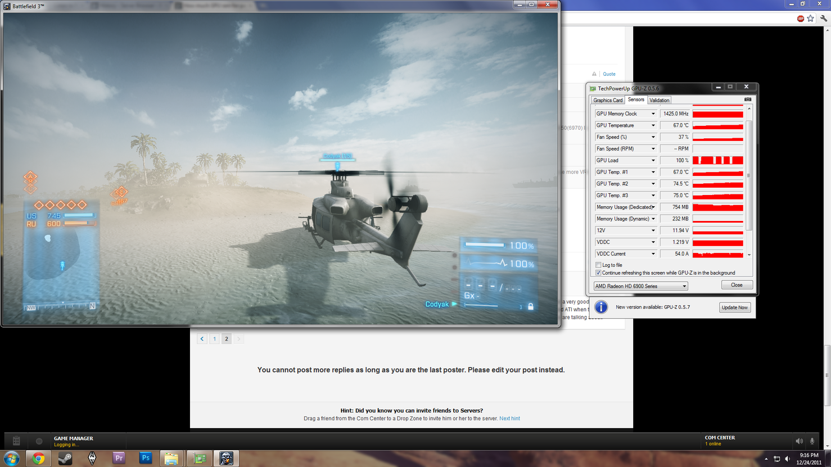The image size is (831, 467).
Task: Click the 754 MB dedicated memory value
Action: 675,207
